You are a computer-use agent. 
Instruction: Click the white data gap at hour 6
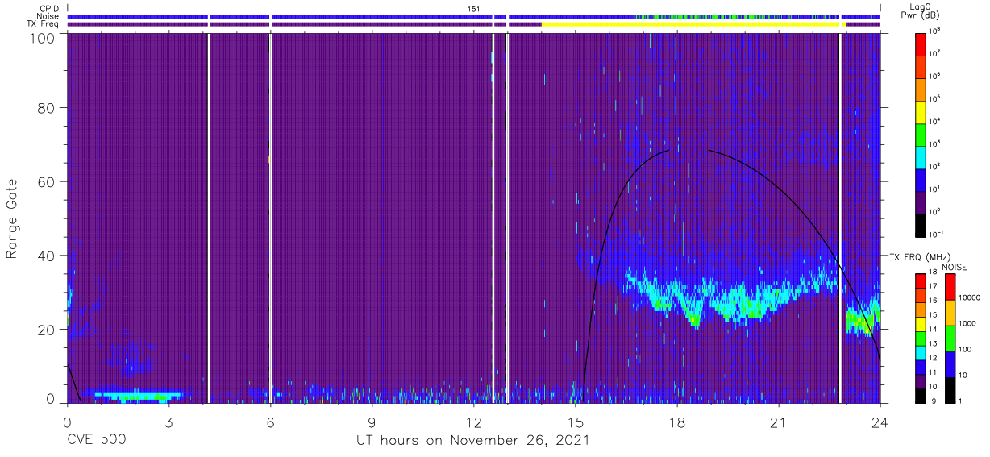pyautogui.click(x=269, y=219)
